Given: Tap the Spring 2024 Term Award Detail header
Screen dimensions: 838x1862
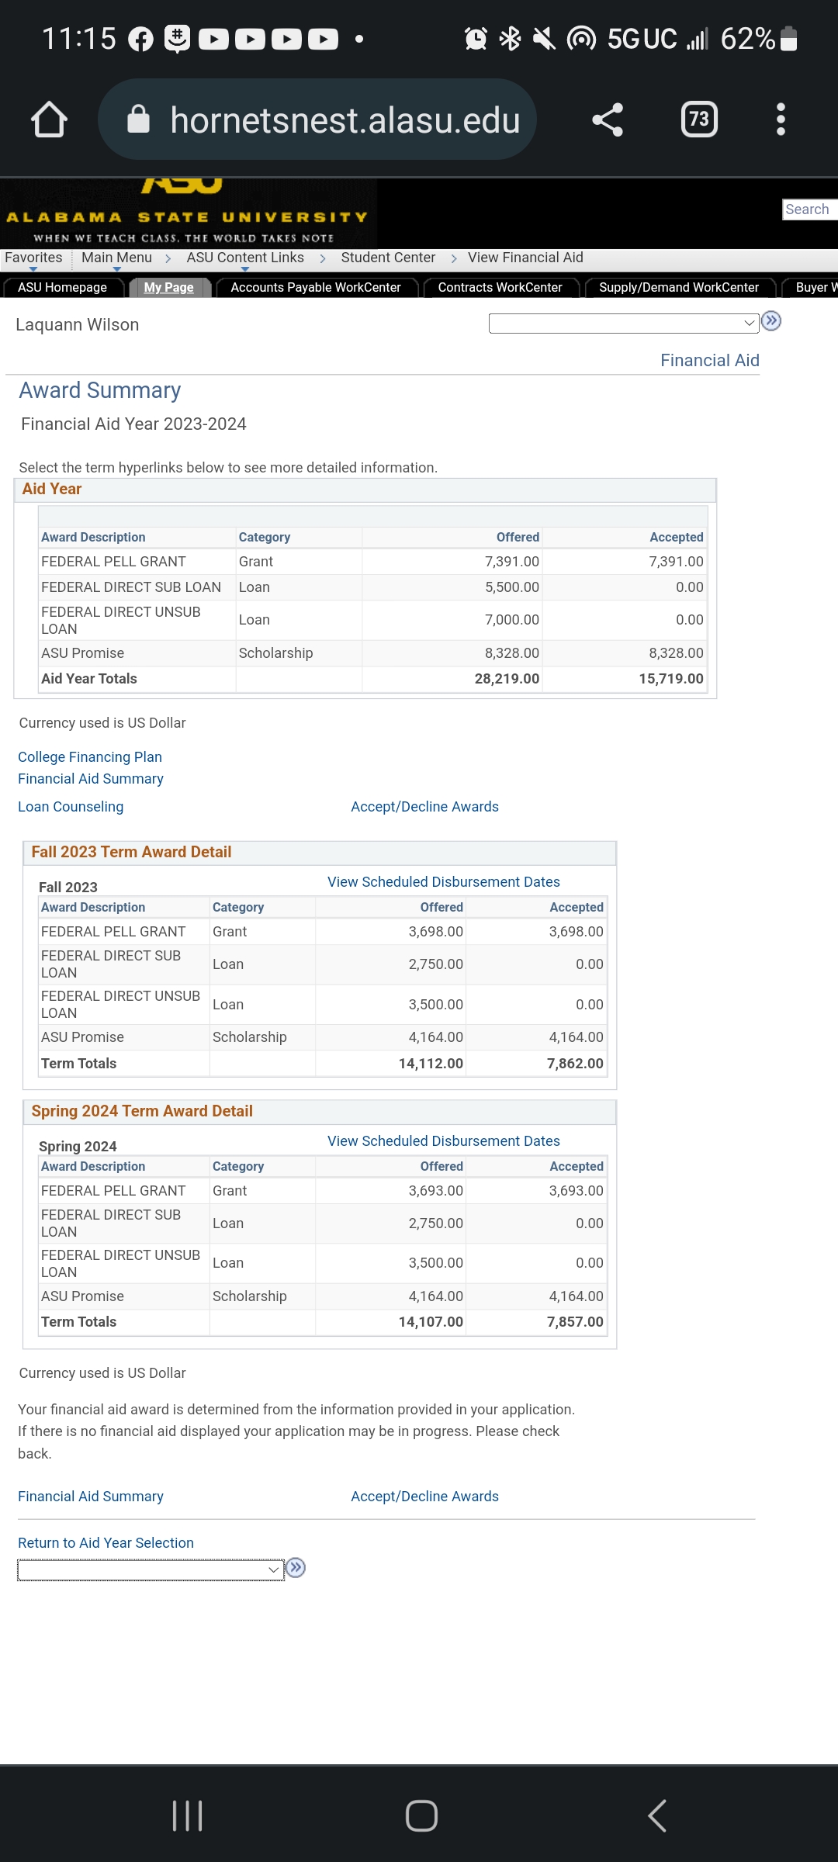Looking at the screenshot, I should click(320, 1112).
